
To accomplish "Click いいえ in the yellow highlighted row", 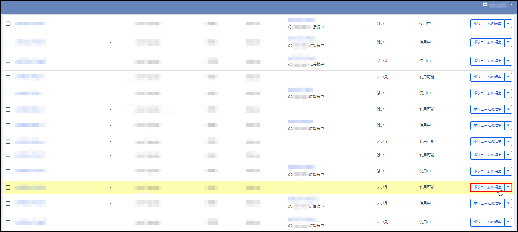I will coord(382,187).
